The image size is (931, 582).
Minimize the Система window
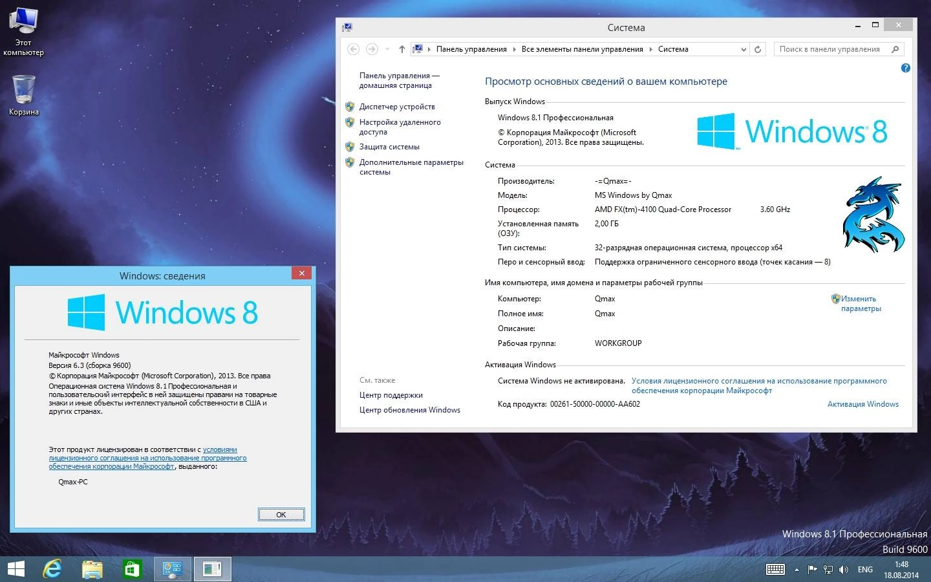click(x=858, y=25)
